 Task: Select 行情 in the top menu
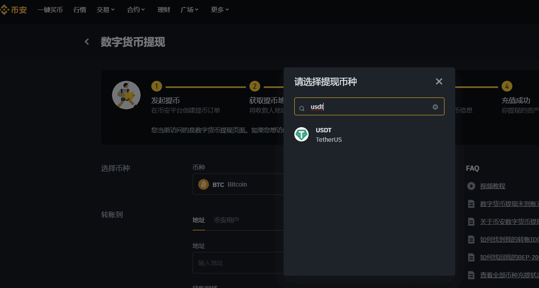click(79, 10)
